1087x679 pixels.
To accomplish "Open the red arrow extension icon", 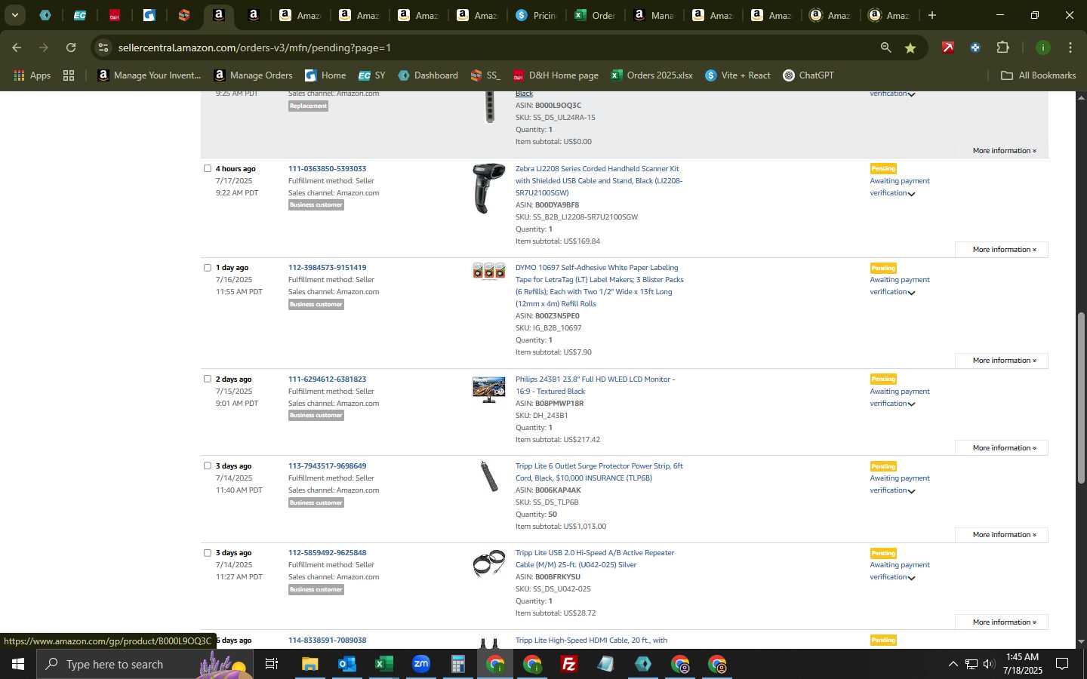I will pos(947,48).
